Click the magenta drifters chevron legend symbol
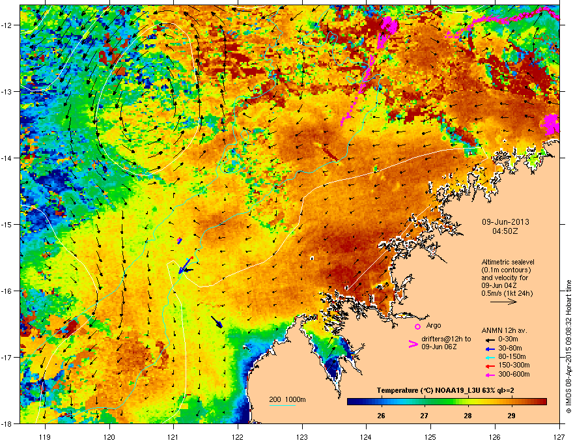Image resolution: width=573 pixels, height=443 pixels. [413, 344]
